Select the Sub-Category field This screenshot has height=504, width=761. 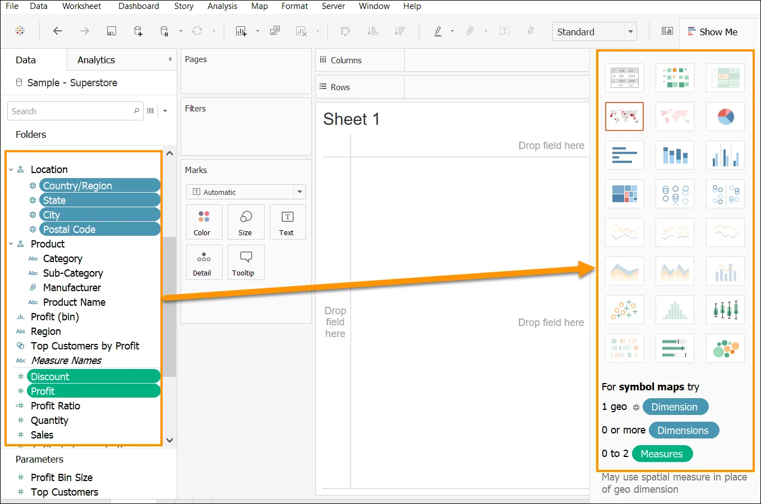point(73,273)
